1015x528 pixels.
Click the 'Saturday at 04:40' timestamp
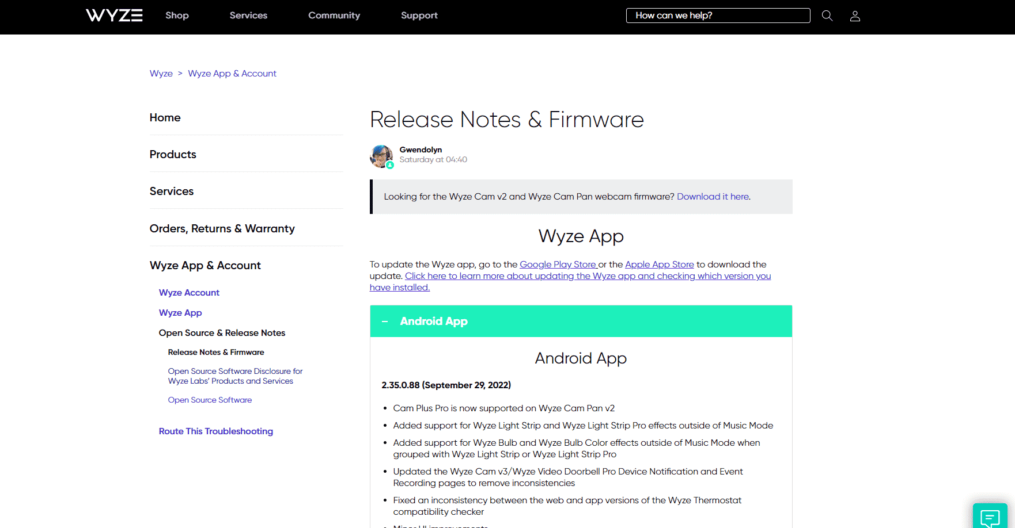click(433, 160)
